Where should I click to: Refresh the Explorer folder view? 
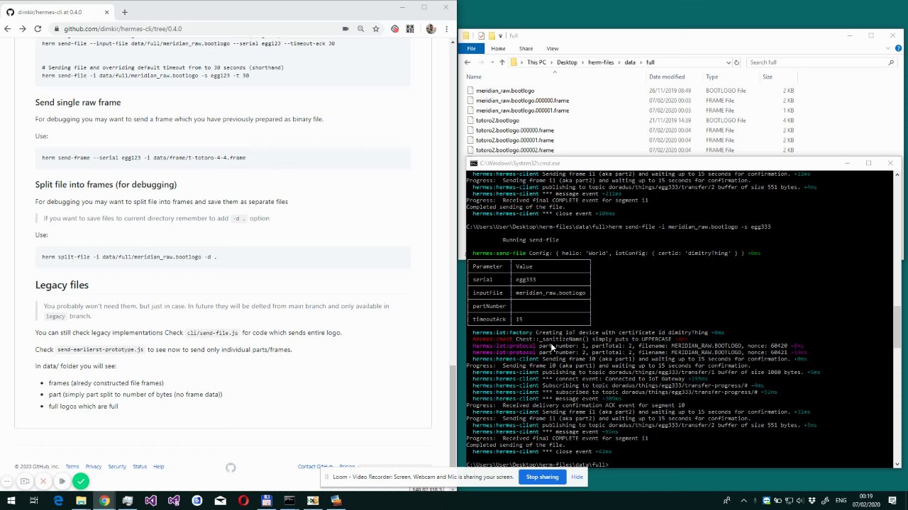pos(737,62)
